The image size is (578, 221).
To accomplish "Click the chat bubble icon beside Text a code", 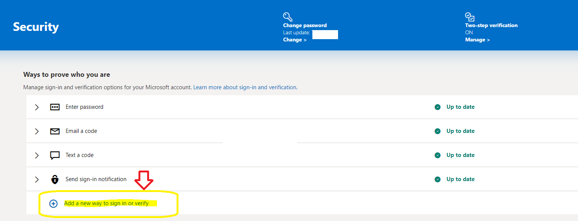I will (55, 155).
